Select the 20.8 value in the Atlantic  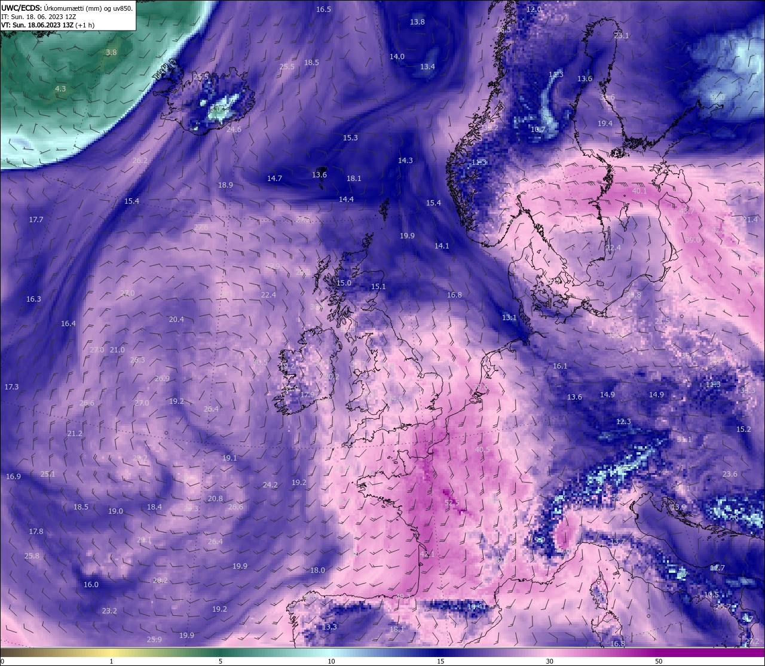[215, 498]
